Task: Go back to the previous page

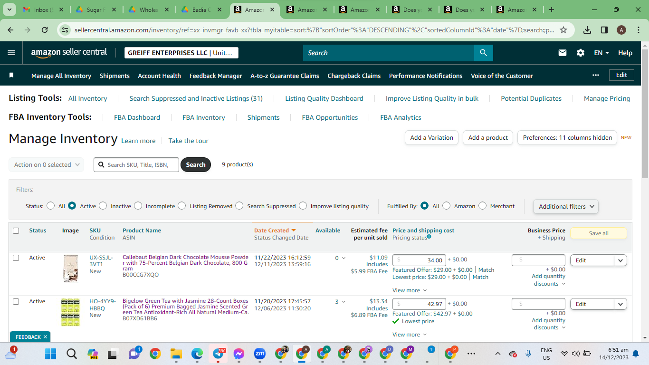Action: click(x=11, y=30)
